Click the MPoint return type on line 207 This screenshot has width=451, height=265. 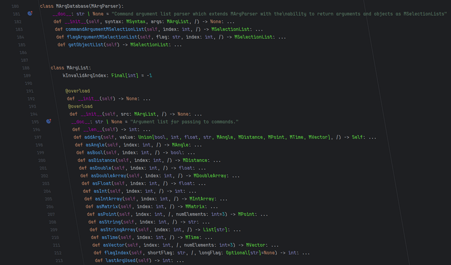[246, 214]
